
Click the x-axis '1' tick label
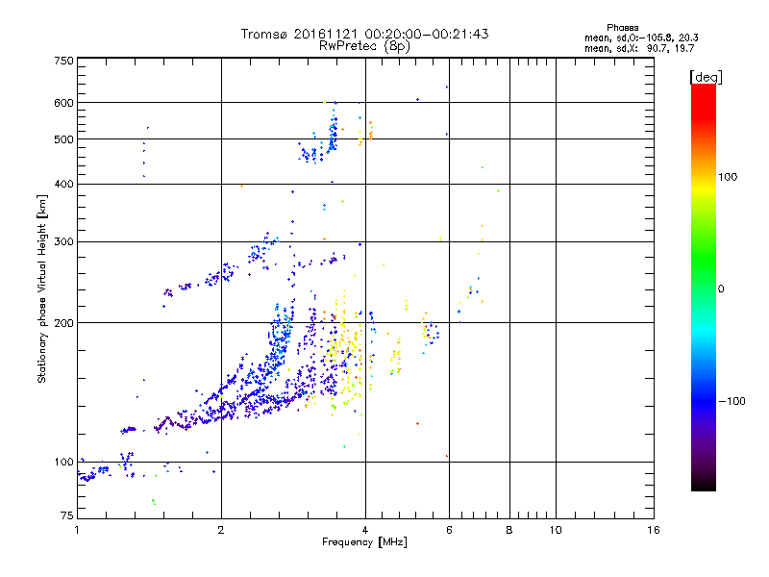coord(77,530)
